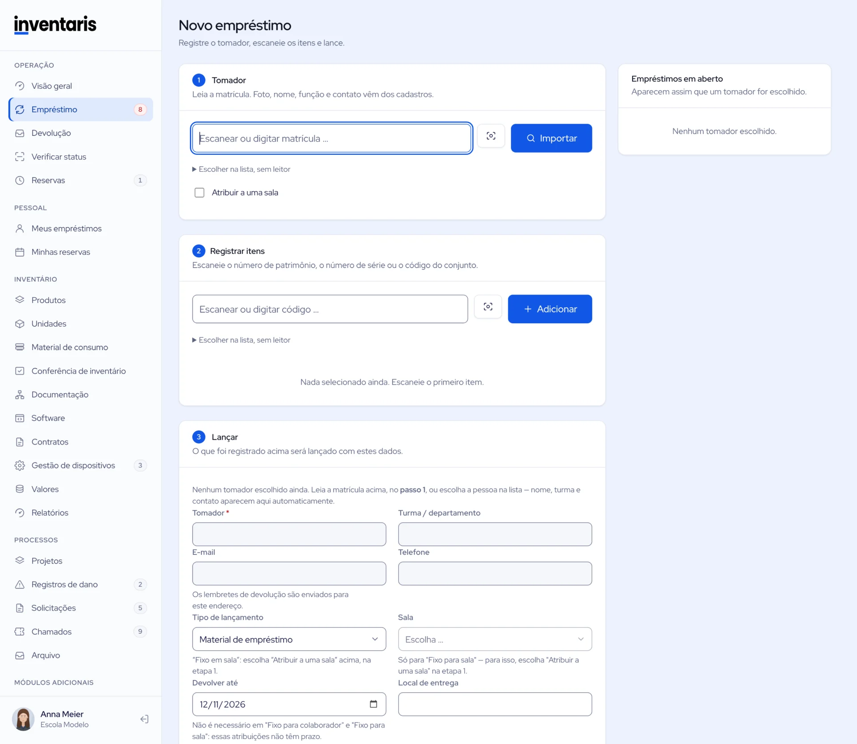Open Solicitações in the sidebar
The height and width of the screenshot is (744, 857).
[x=81, y=608]
